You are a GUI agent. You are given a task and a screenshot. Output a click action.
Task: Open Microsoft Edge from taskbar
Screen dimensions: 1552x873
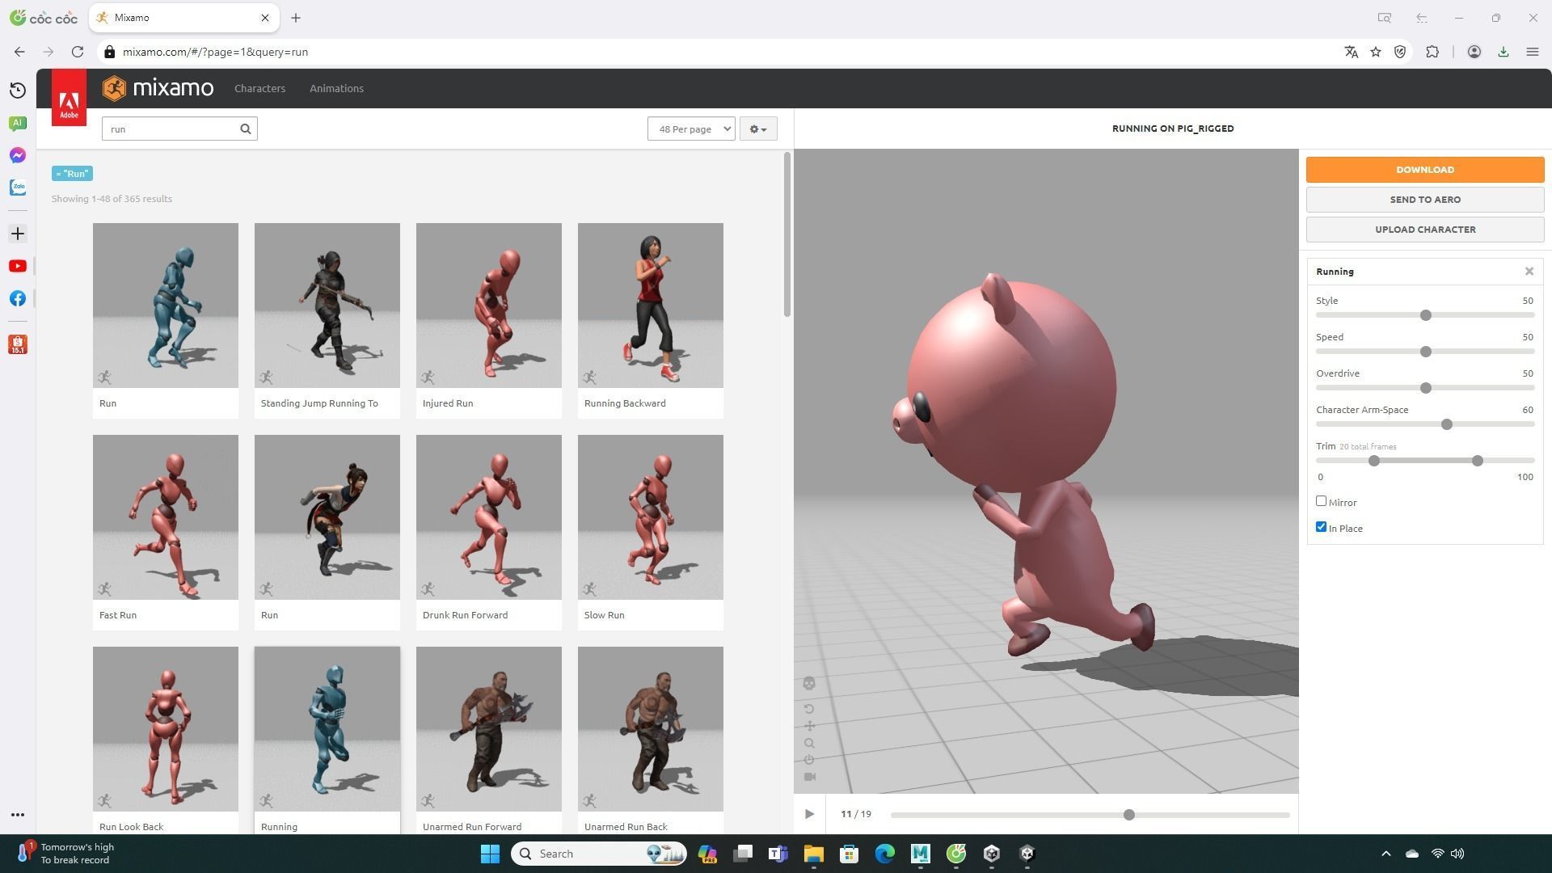[884, 854]
